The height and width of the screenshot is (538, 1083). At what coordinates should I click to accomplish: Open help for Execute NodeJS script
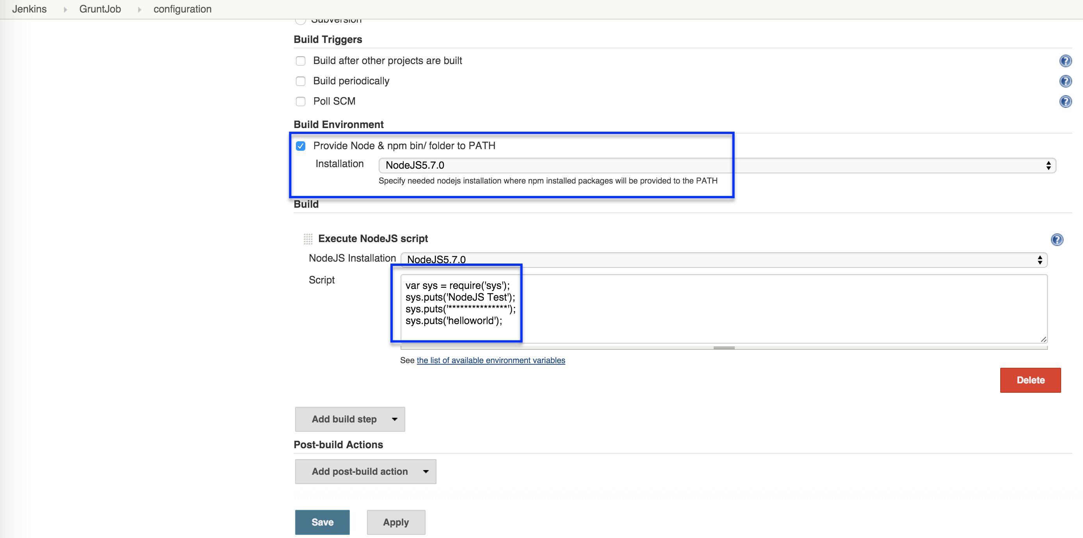pyautogui.click(x=1056, y=240)
